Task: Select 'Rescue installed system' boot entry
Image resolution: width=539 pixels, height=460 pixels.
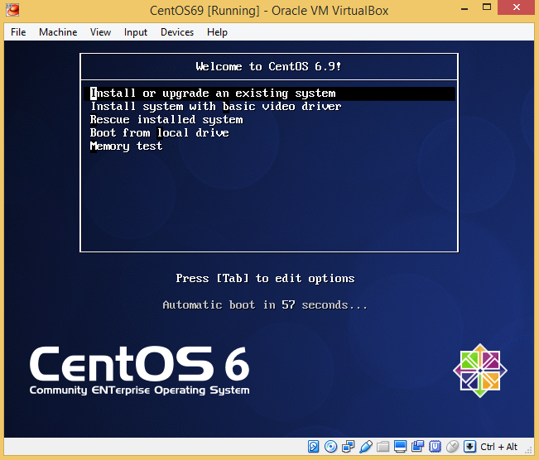Action: click(x=166, y=120)
